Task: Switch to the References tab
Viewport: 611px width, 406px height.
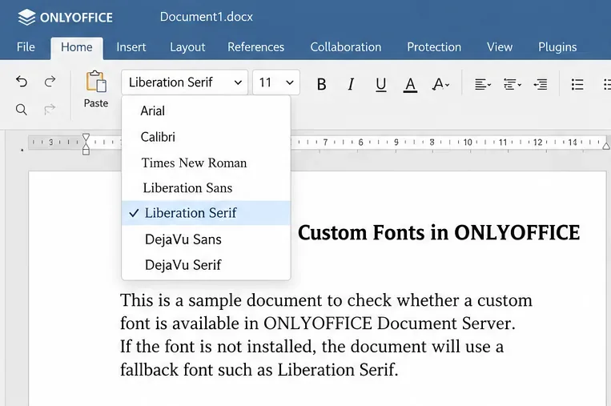Action: tap(255, 47)
